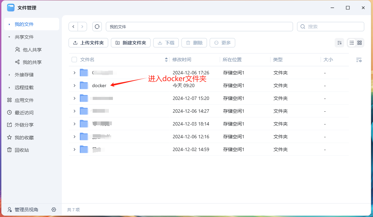Click the 新建文件夹 button
This screenshot has width=373, height=217.
[130, 43]
